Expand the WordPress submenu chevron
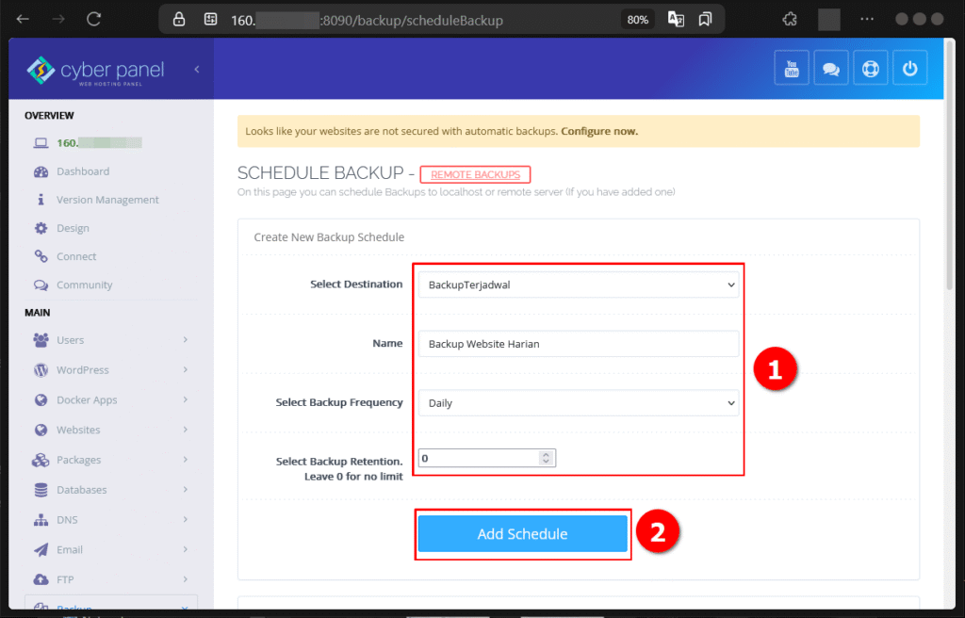This screenshot has width=965, height=618. coord(186,370)
